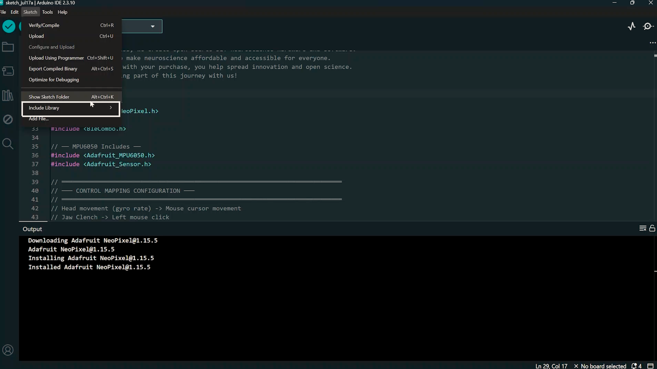This screenshot has width=657, height=369.
Task: Open the Search magnifier sidebar icon
Action: (x=8, y=143)
